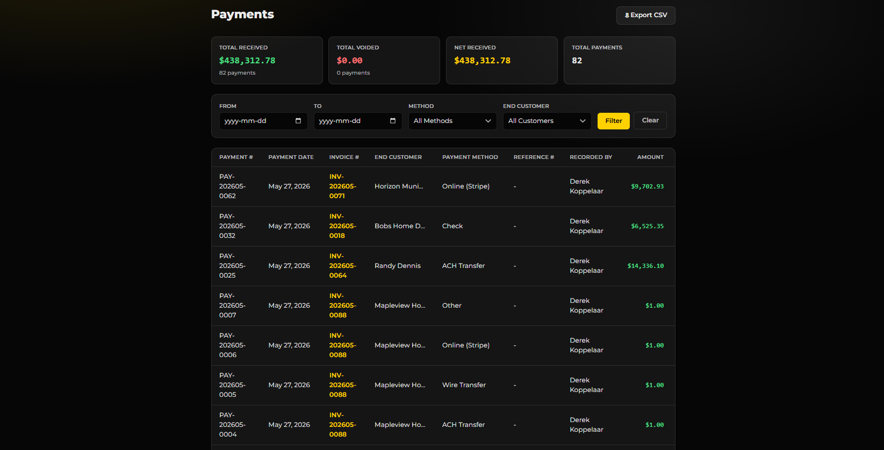Click Wire Transfer payment method cell
The width and height of the screenshot is (884, 450).
(x=464, y=385)
